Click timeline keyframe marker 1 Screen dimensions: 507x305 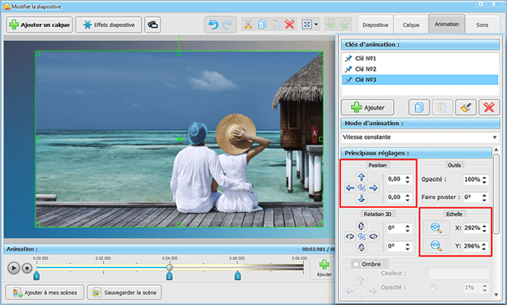click(37, 276)
